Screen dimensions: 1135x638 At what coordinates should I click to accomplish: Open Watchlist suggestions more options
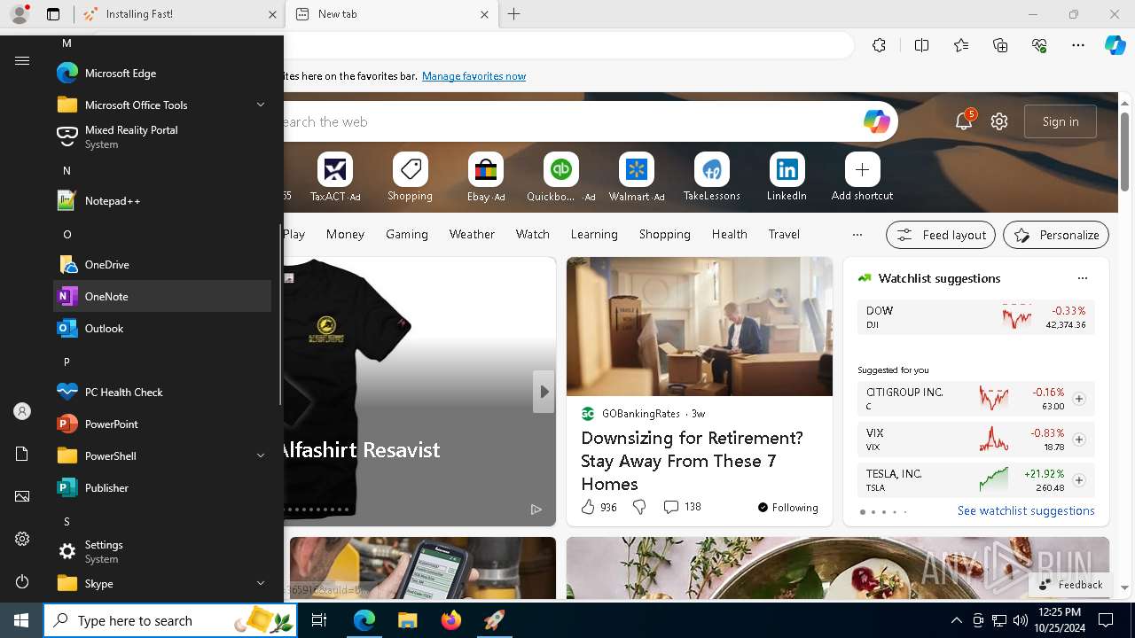1082,278
